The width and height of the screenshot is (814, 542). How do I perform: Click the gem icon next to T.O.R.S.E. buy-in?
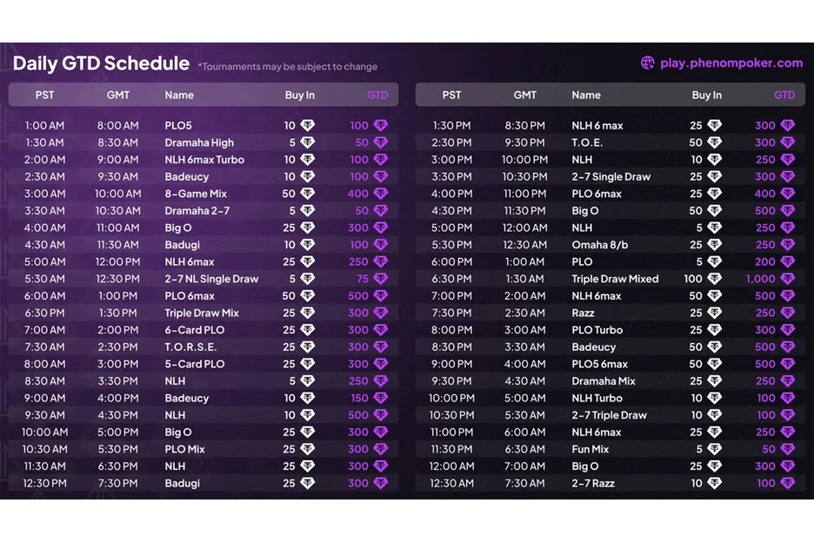309,347
